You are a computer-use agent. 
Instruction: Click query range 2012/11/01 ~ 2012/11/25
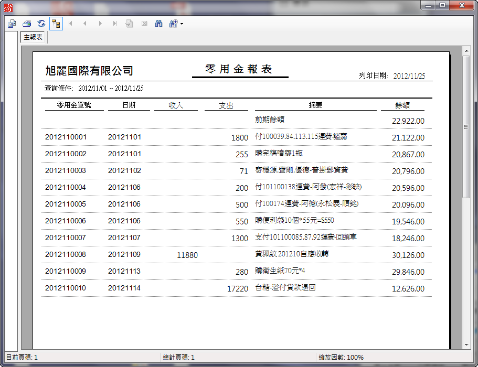pyautogui.click(x=111, y=88)
